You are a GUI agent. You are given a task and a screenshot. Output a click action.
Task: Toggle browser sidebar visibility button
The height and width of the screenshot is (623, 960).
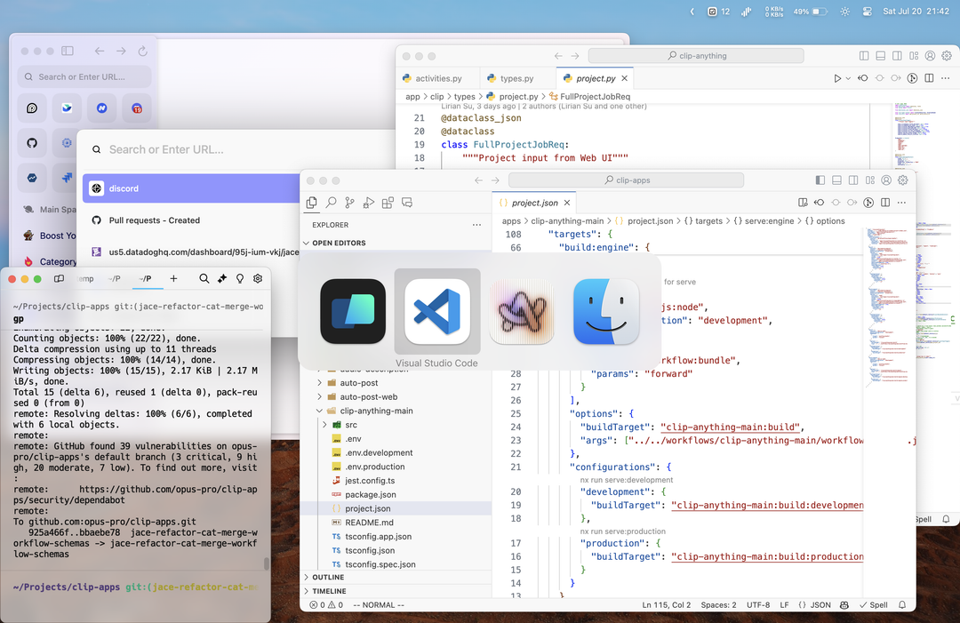[x=68, y=52]
